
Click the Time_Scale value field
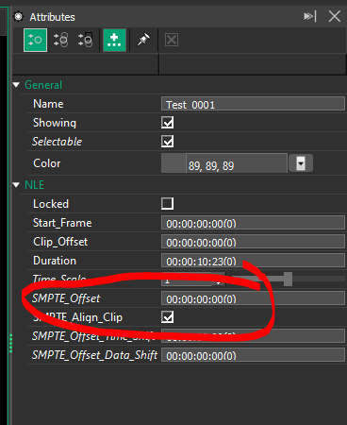point(187,280)
